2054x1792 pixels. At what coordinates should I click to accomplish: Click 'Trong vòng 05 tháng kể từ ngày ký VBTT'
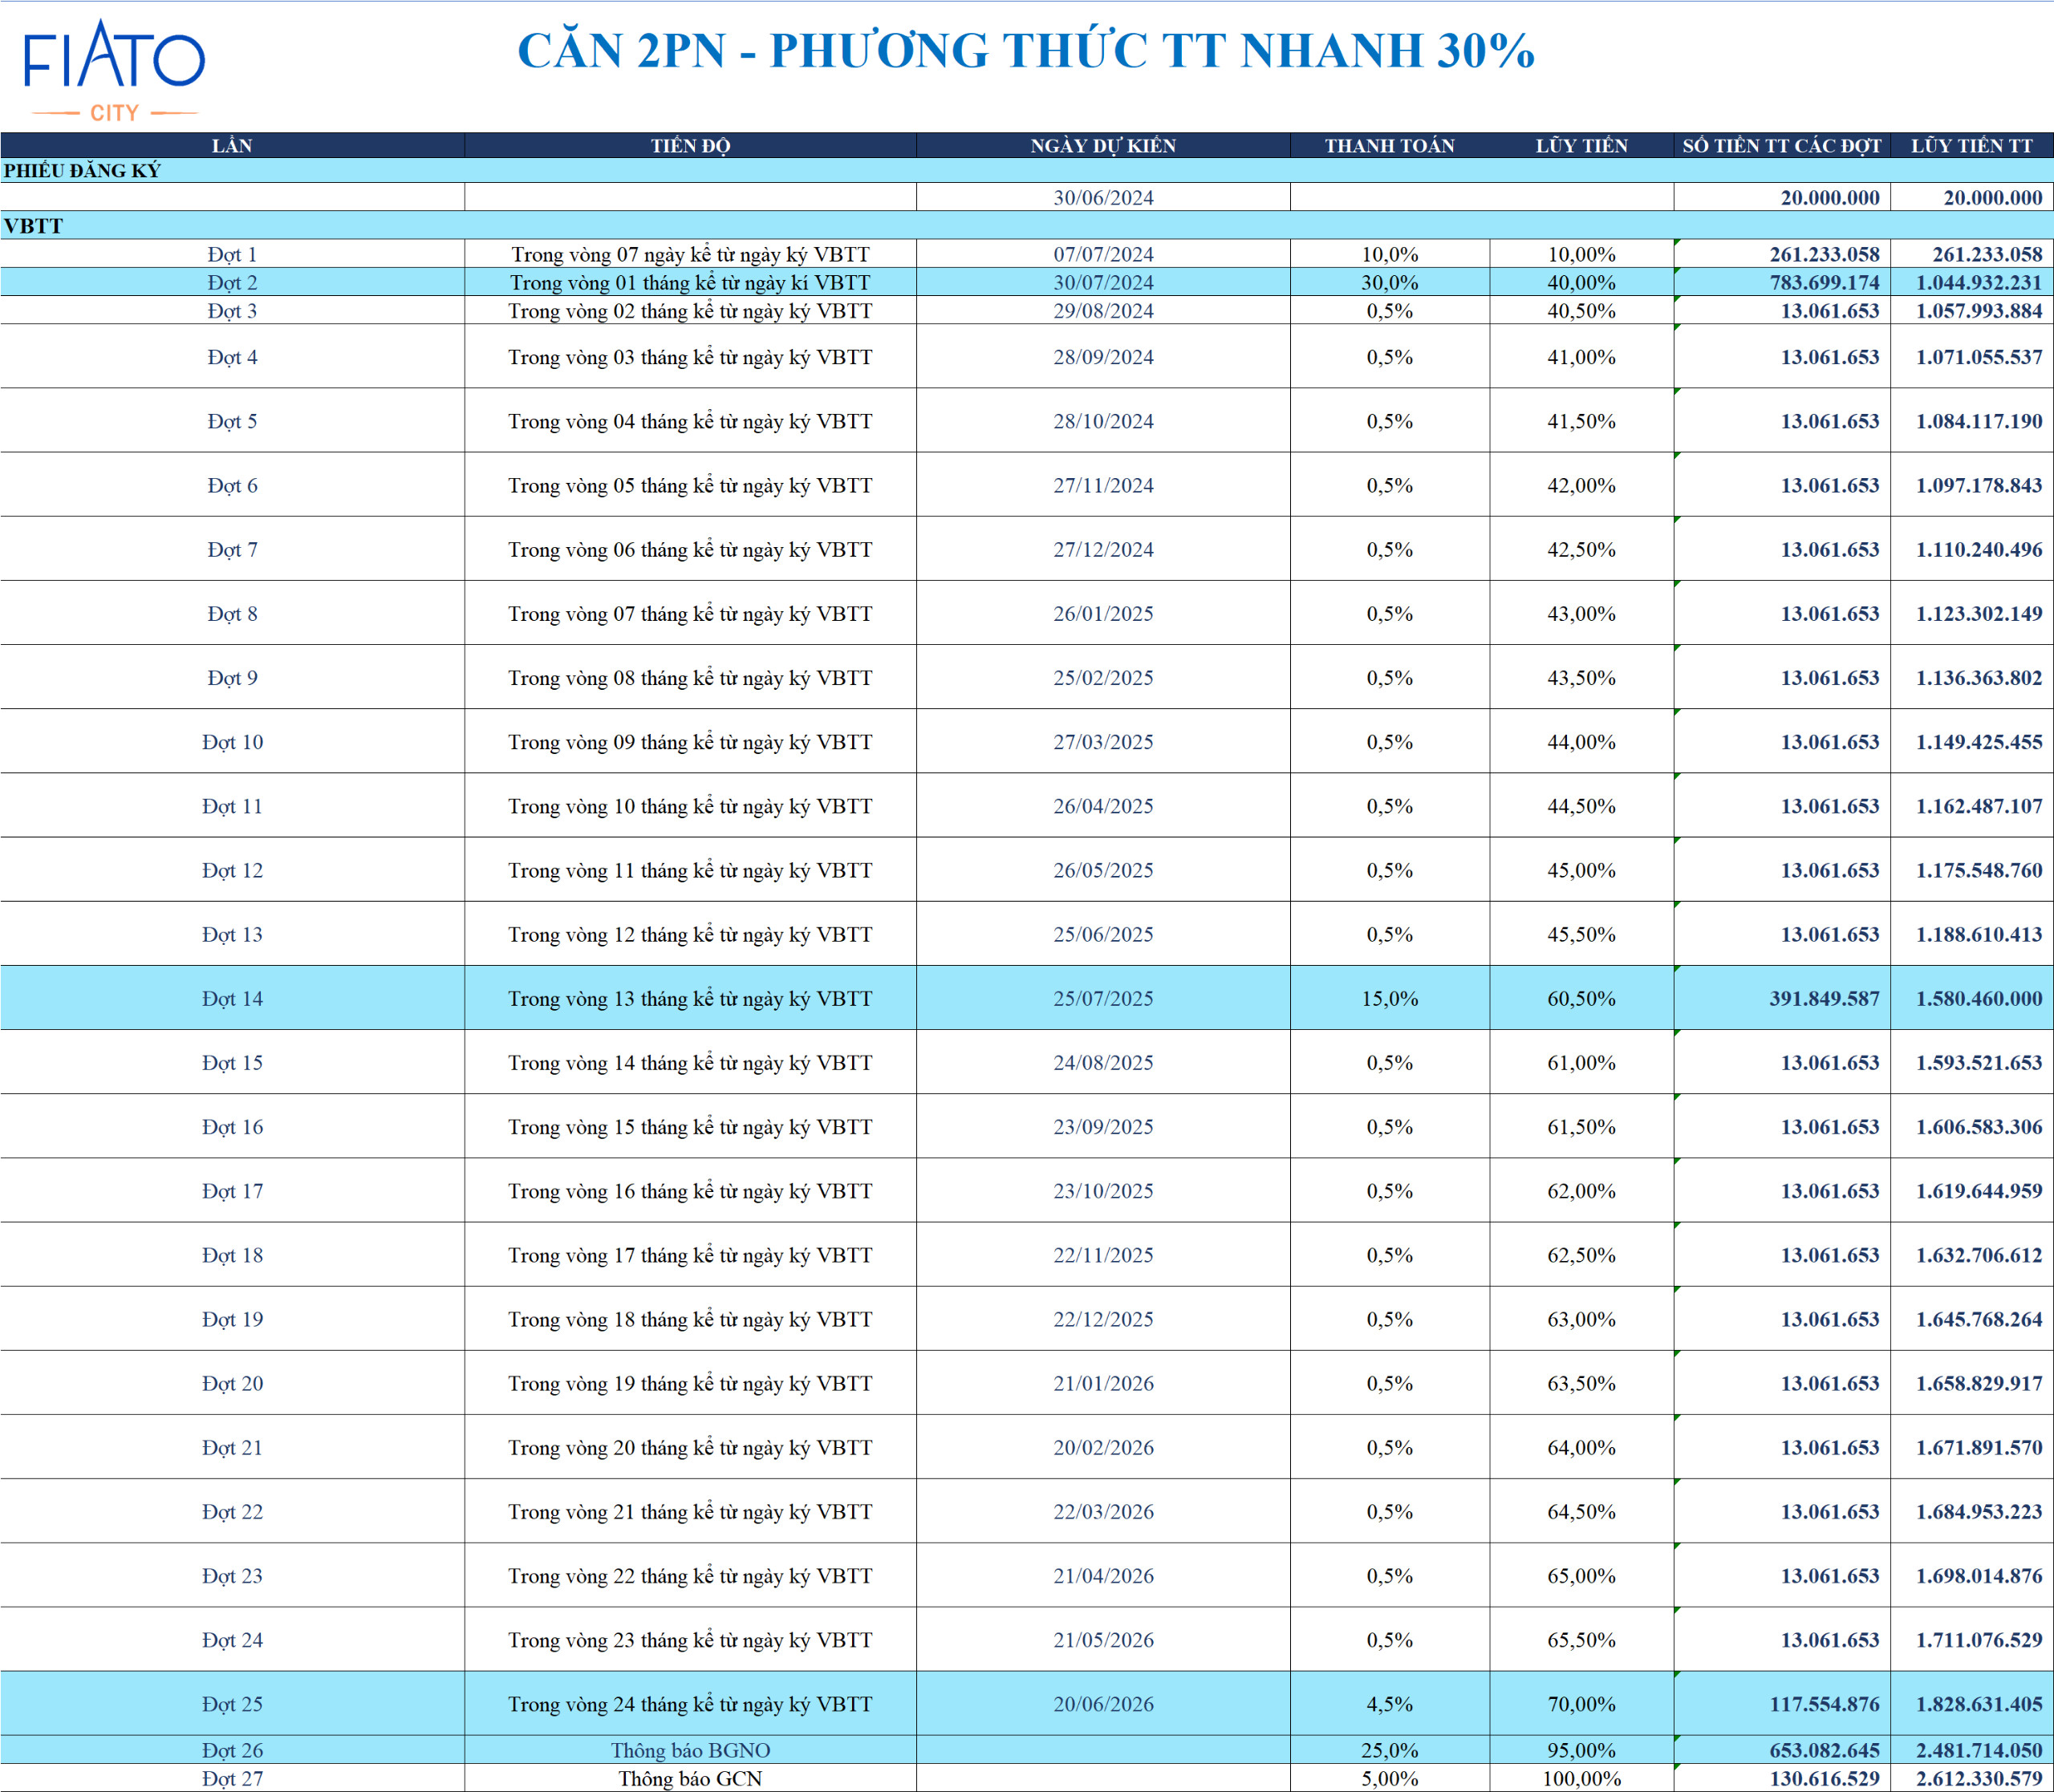click(x=690, y=485)
